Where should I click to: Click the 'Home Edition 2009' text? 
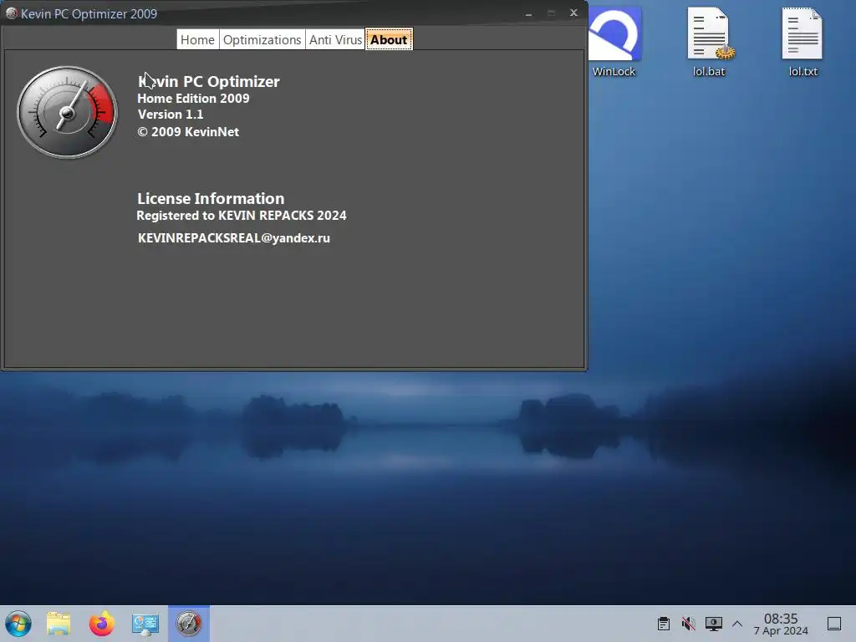tap(193, 99)
